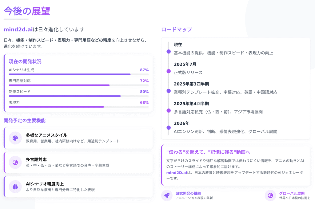Viewport: 315px width, 209px height.
Task: Click the 正式版リリース roadmap entry
Action: (x=188, y=73)
